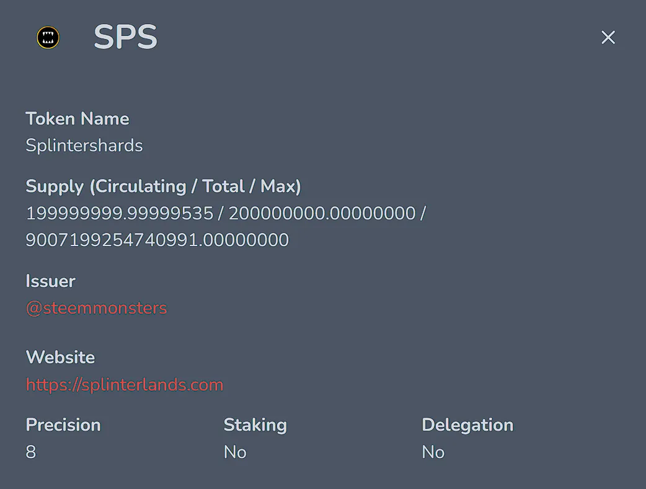Click the Splintershards token name value
Image resolution: width=646 pixels, height=489 pixels.
click(x=84, y=146)
